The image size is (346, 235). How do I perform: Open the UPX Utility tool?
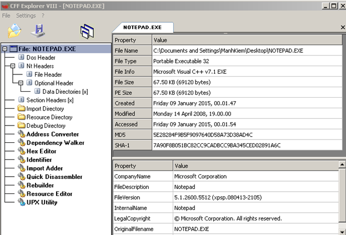click(x=42, y=202)
